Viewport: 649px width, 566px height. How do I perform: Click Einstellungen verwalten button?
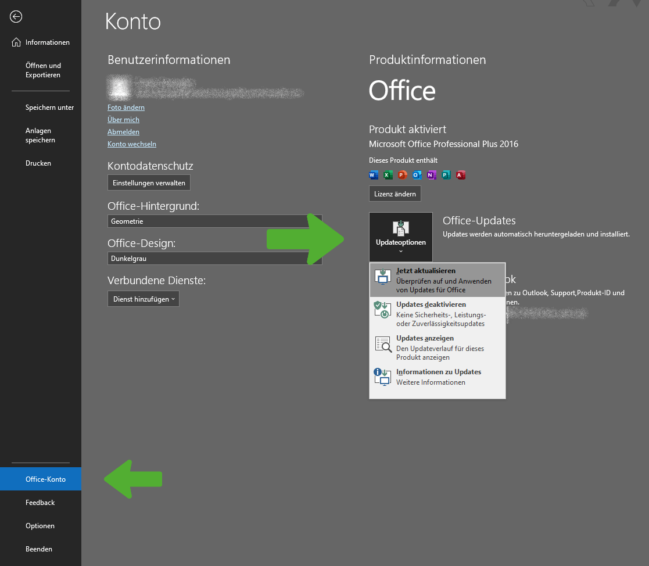(149, 182)
